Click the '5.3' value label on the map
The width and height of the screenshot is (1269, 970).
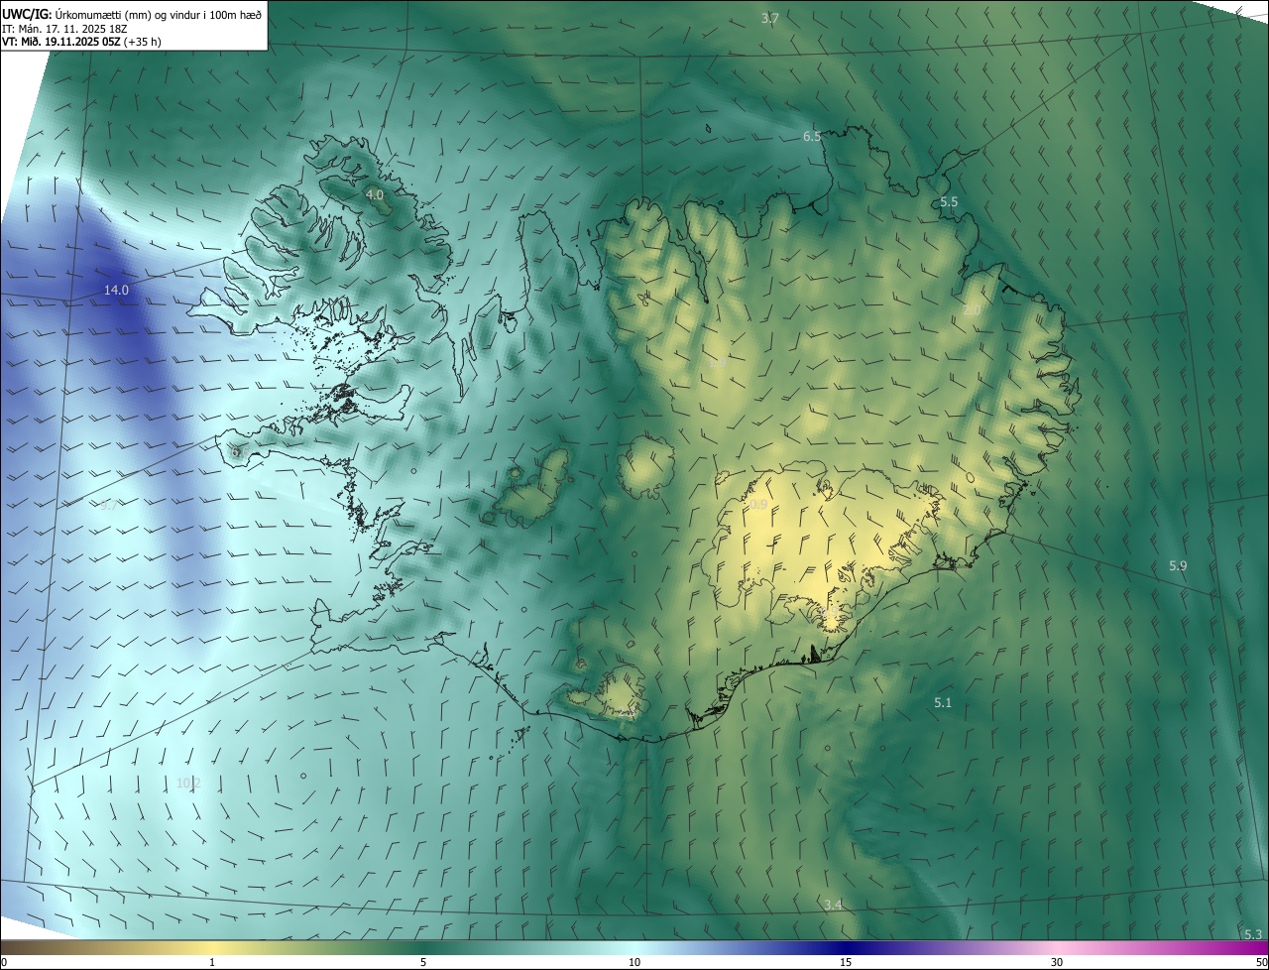click(1253, 935)
